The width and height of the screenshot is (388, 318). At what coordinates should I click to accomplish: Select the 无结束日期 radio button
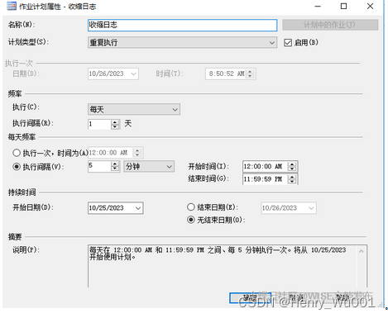pos(191,220)
